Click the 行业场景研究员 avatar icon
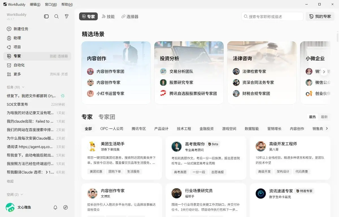Screen dimensions: 339x217 177,193
